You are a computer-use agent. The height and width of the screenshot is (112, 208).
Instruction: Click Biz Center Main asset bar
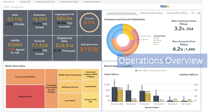[114, 94]
